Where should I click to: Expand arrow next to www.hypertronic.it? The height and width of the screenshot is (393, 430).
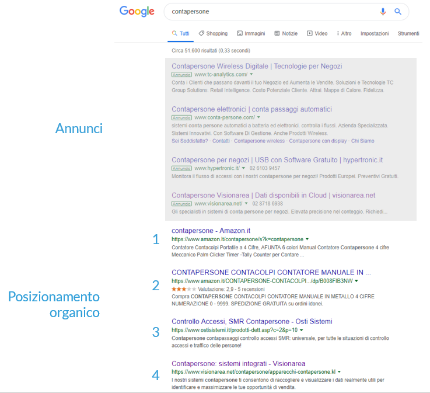[243, 168]
